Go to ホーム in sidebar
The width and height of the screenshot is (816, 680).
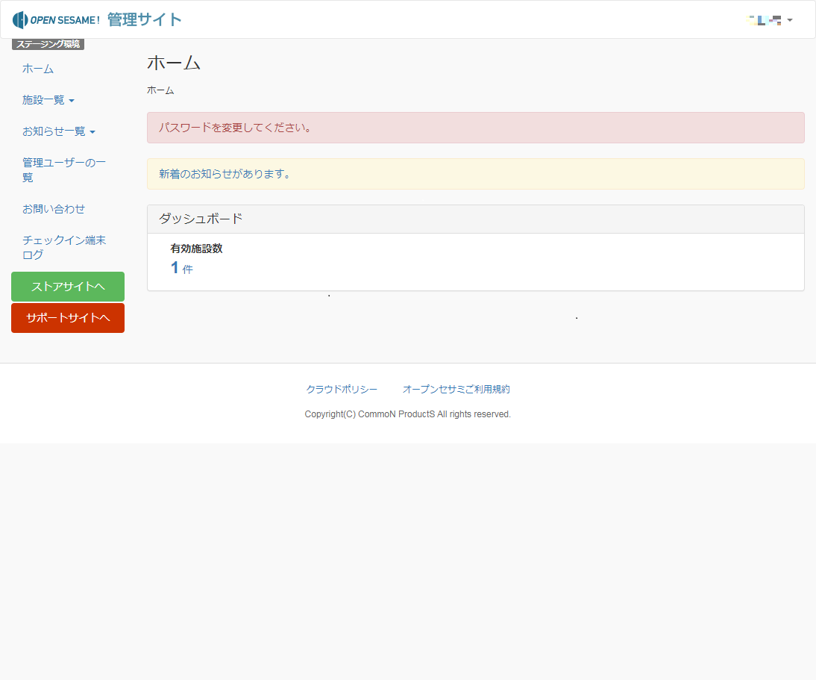[38, 69]
